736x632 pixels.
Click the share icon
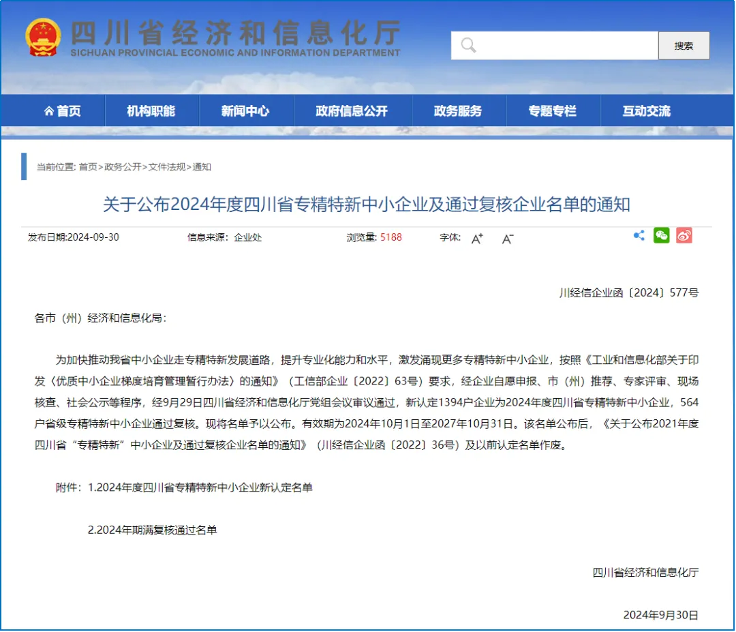pos(639,236)
